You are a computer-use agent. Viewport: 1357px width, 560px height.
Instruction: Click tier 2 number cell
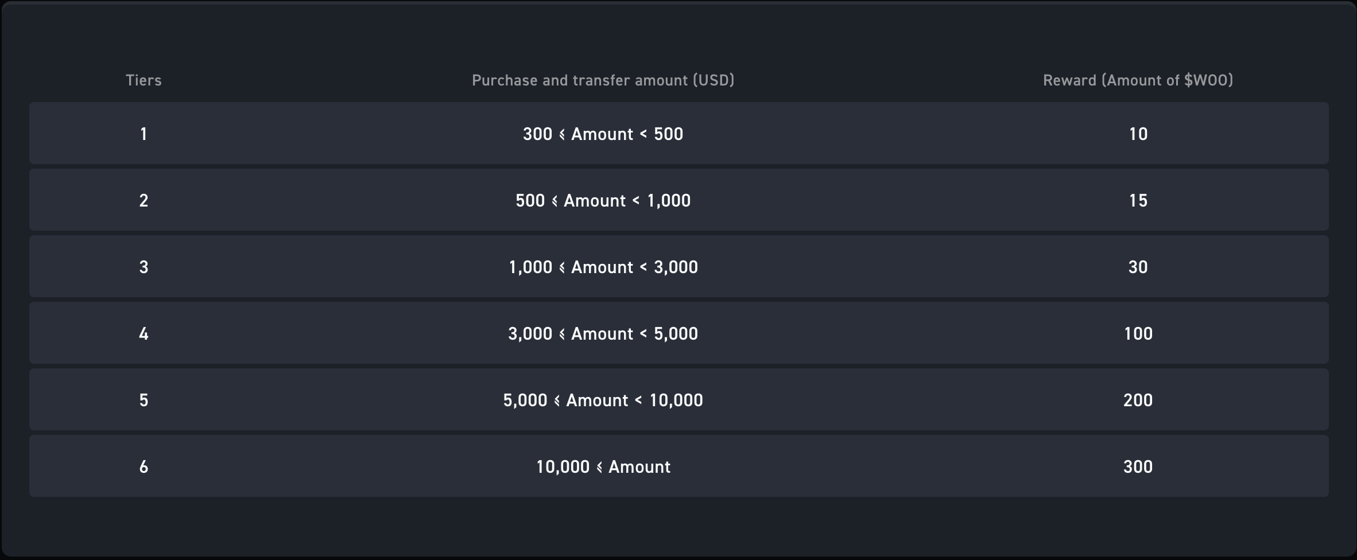coord(144,201)
